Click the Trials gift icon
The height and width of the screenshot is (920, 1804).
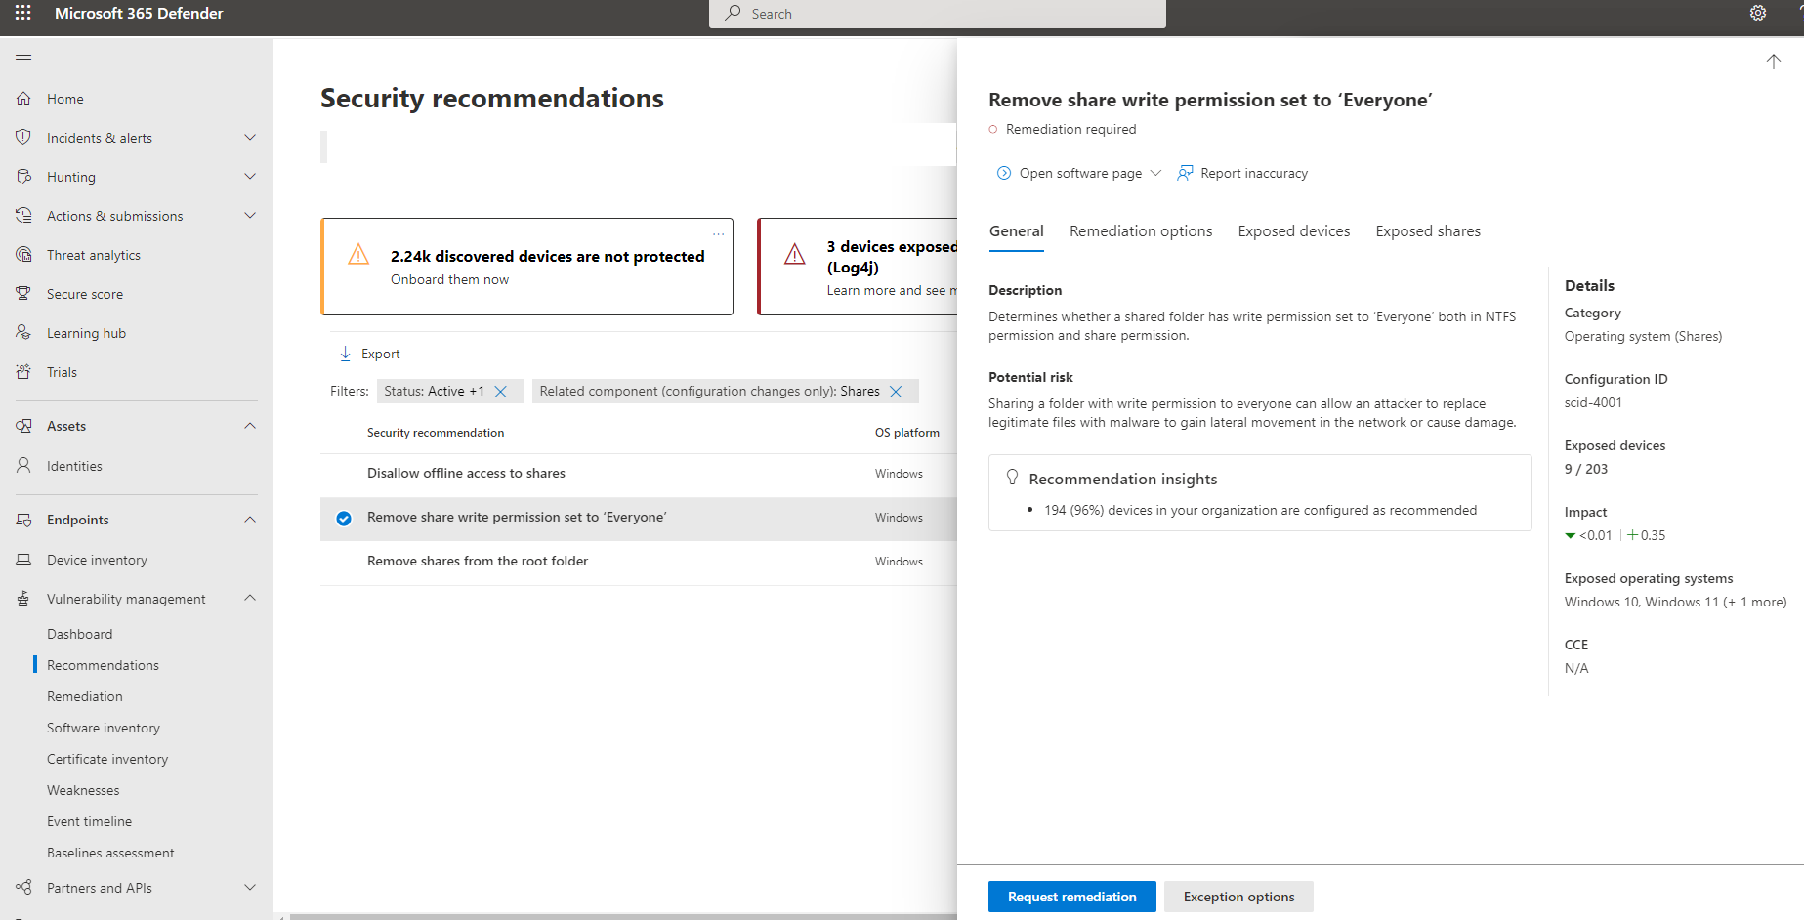[23, 372]
